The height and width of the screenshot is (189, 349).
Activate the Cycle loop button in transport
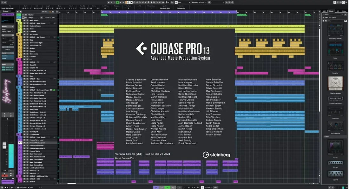[156, 187]
